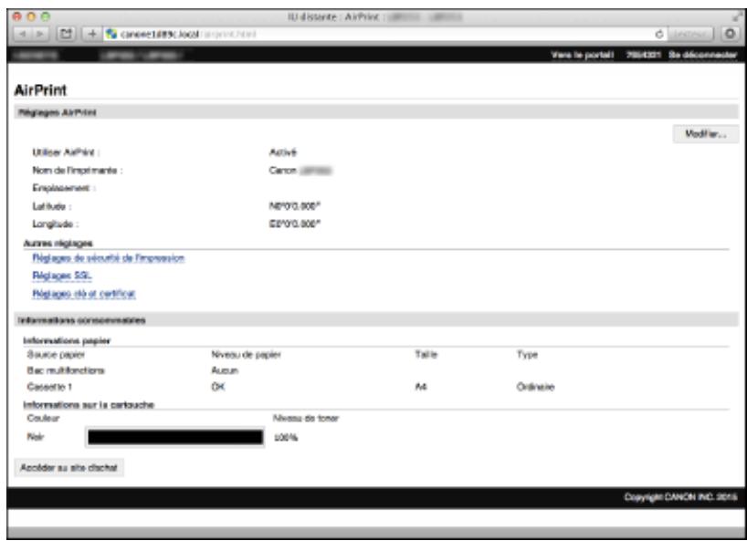The width and height of the screenshot is (747, 541).
Task: Open the downloads icon at toolbar right
Action: tap(730, 34)
